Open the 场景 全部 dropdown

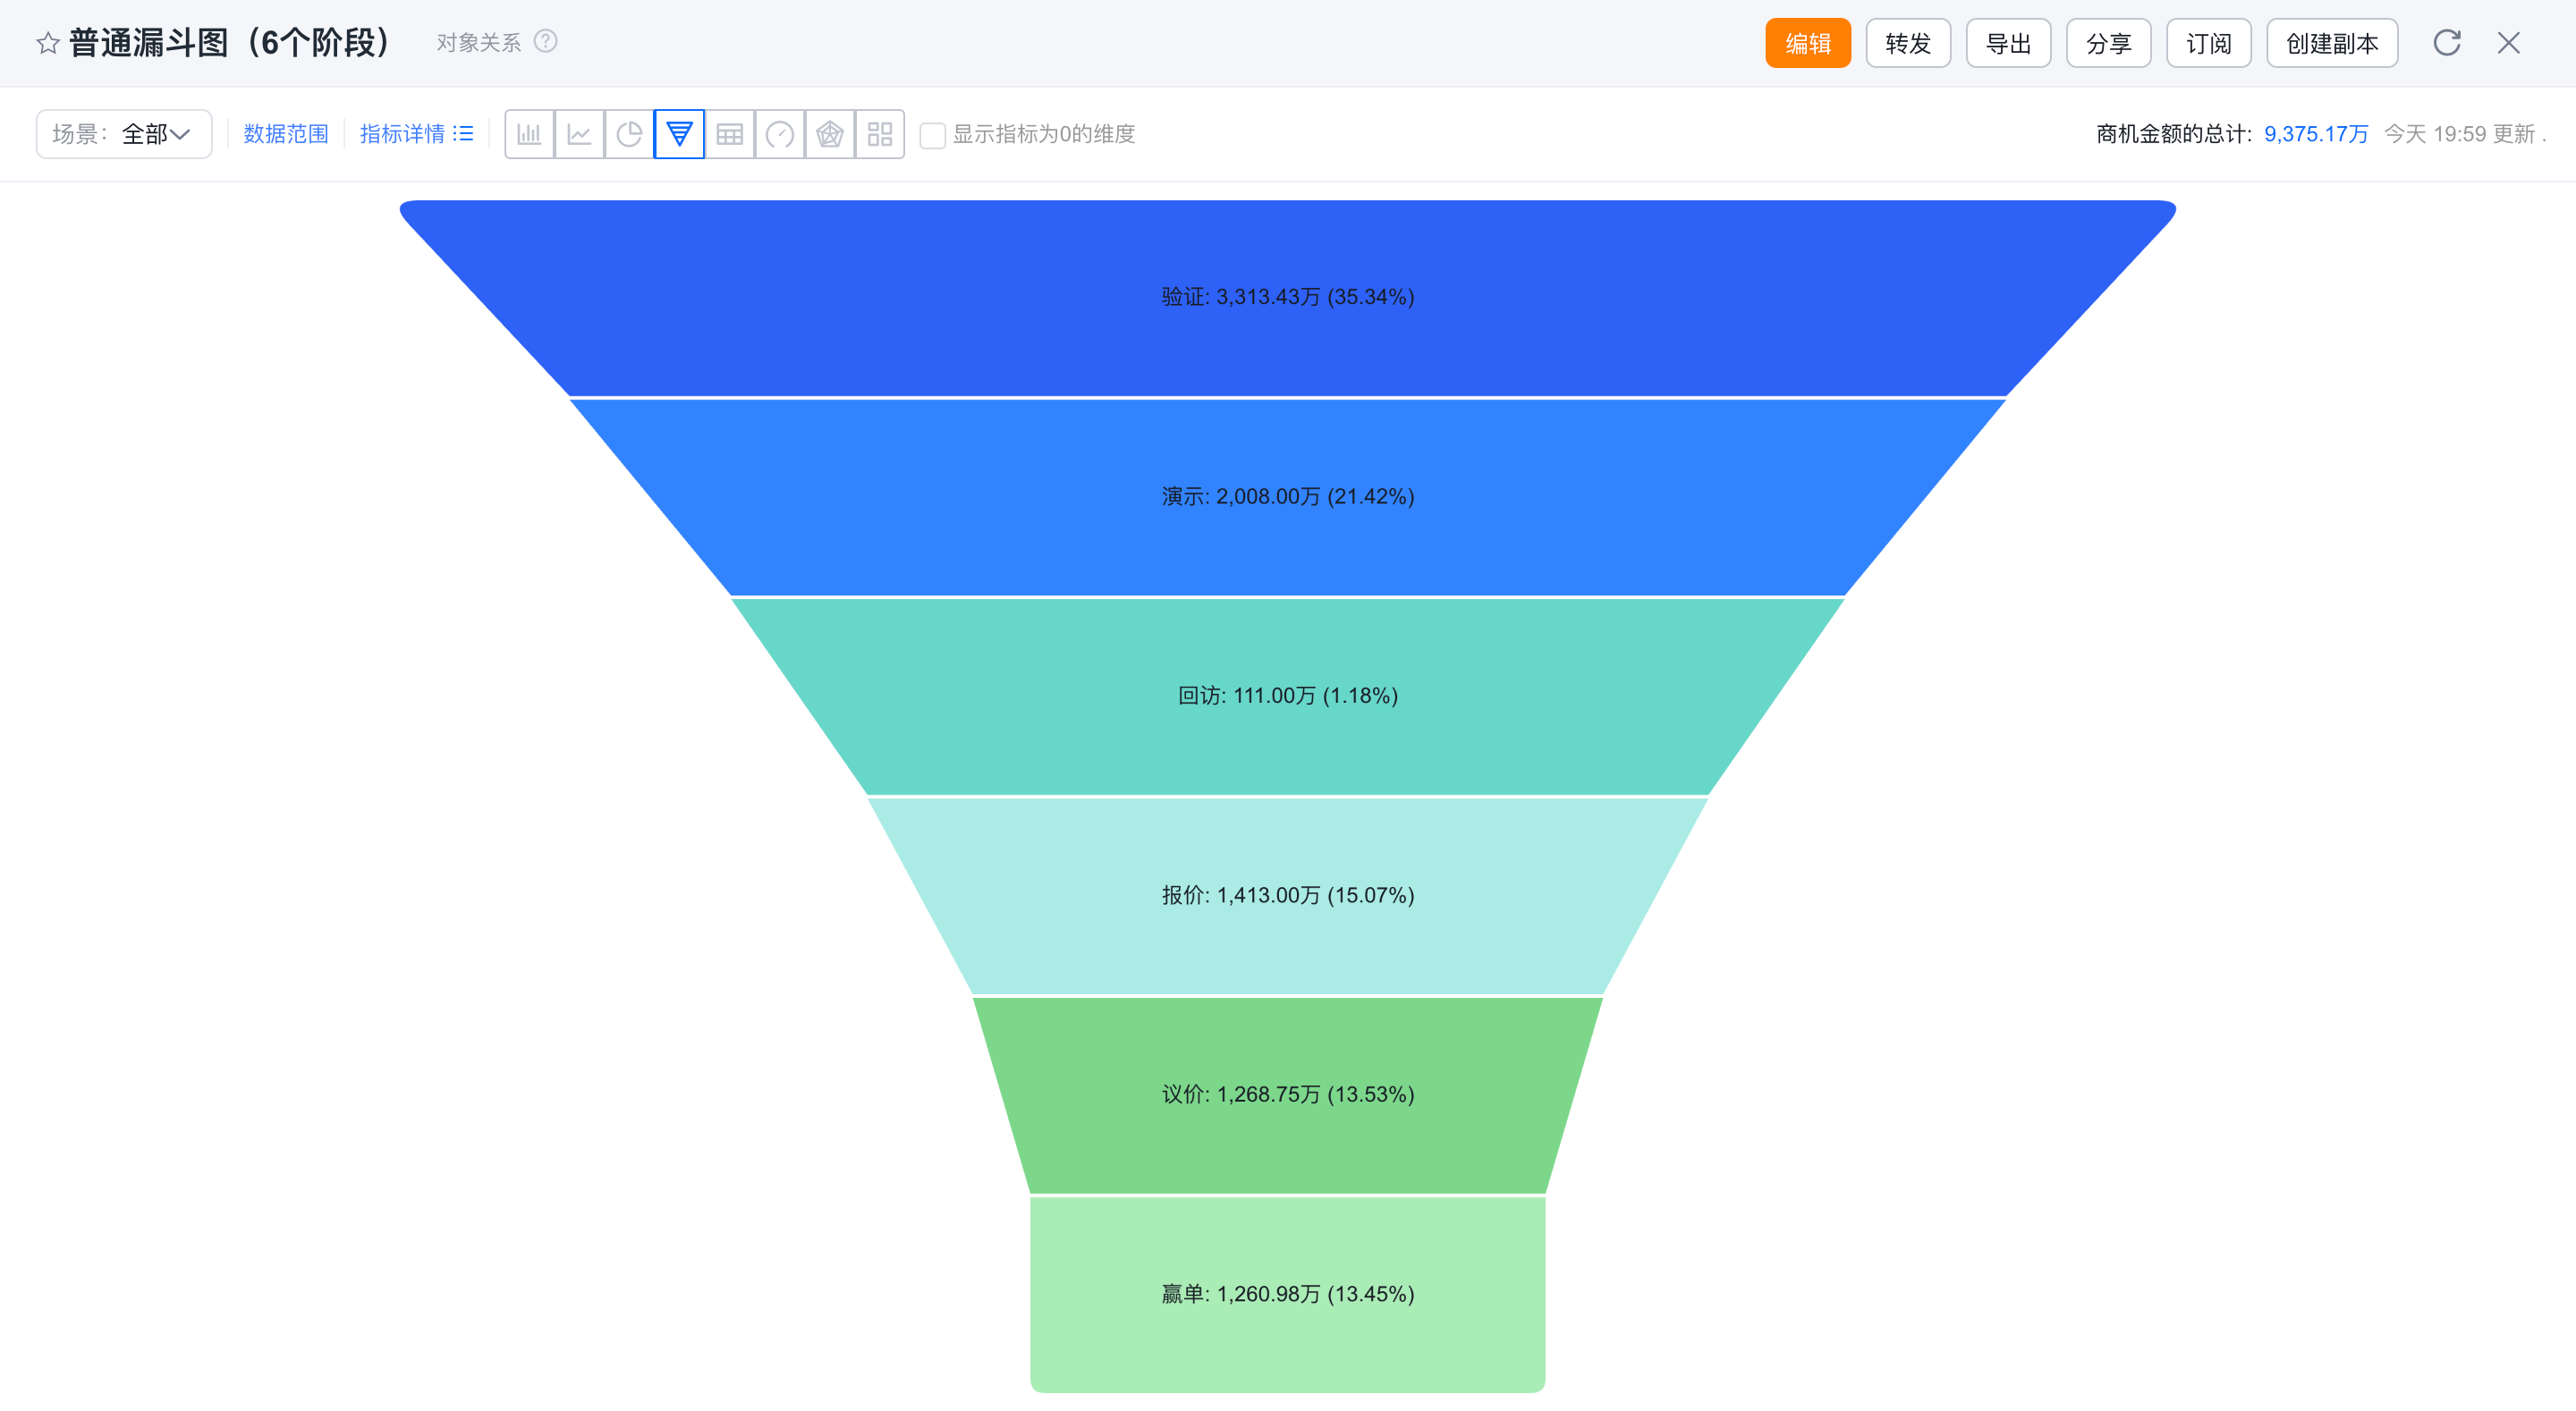(124, 134)
